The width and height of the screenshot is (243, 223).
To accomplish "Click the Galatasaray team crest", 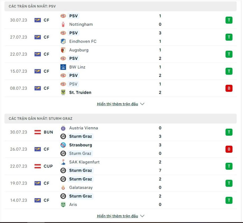I will [x=64, y=188].
